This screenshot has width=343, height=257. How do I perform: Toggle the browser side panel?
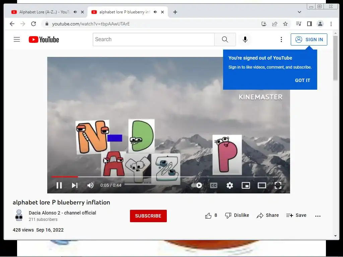pos(309,24)
